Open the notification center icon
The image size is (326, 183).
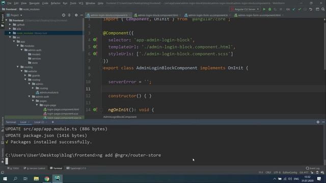(x=319, y=178)
